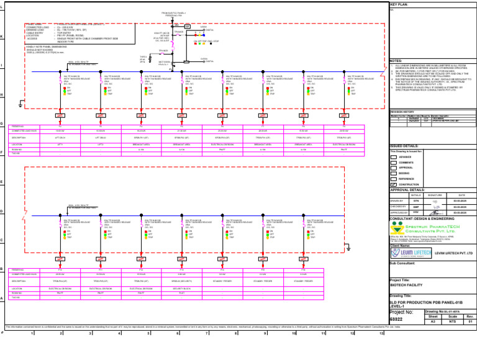477x337 pixels.
Task: Click grid column label 1 on the bottom border
Action: pyautogui.click(x=32, y=334)
